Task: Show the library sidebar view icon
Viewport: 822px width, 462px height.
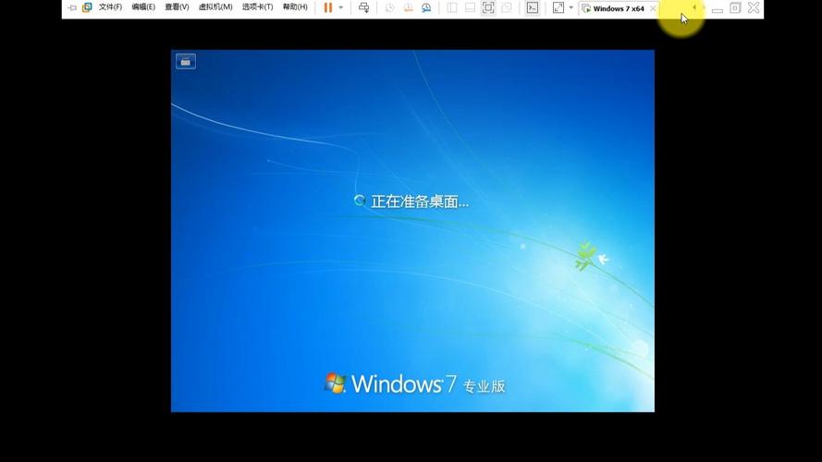Action: click(x=452, y=7)
